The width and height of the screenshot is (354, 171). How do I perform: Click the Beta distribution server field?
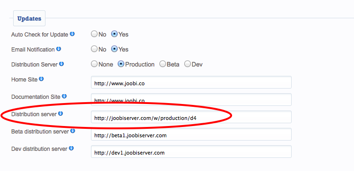coord(191,134)
